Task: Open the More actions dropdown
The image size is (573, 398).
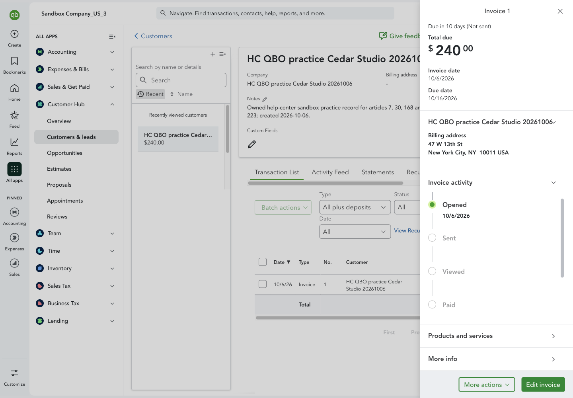Action: click(x=487, y=384)
